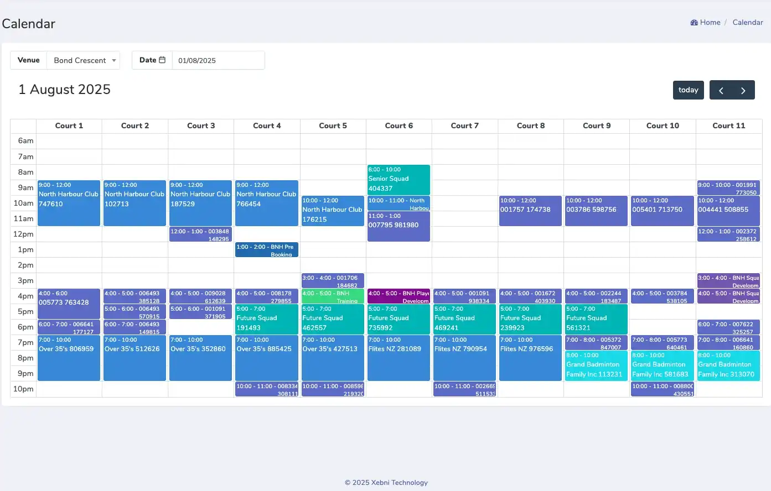The image size is (771, 491).
Task: Open the BNH Pre Booking event on Court 4
Action: [266, 250]
